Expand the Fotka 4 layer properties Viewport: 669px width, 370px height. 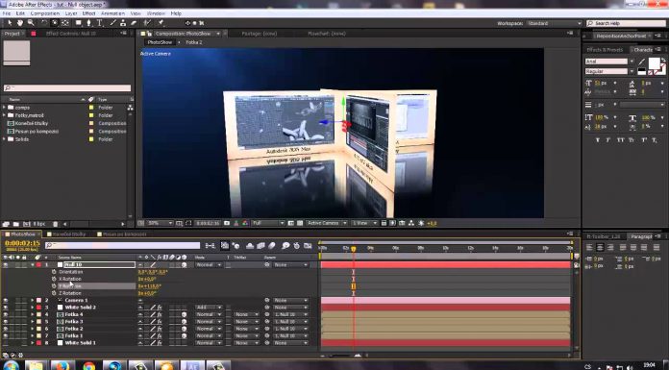(x=33, y=314)
